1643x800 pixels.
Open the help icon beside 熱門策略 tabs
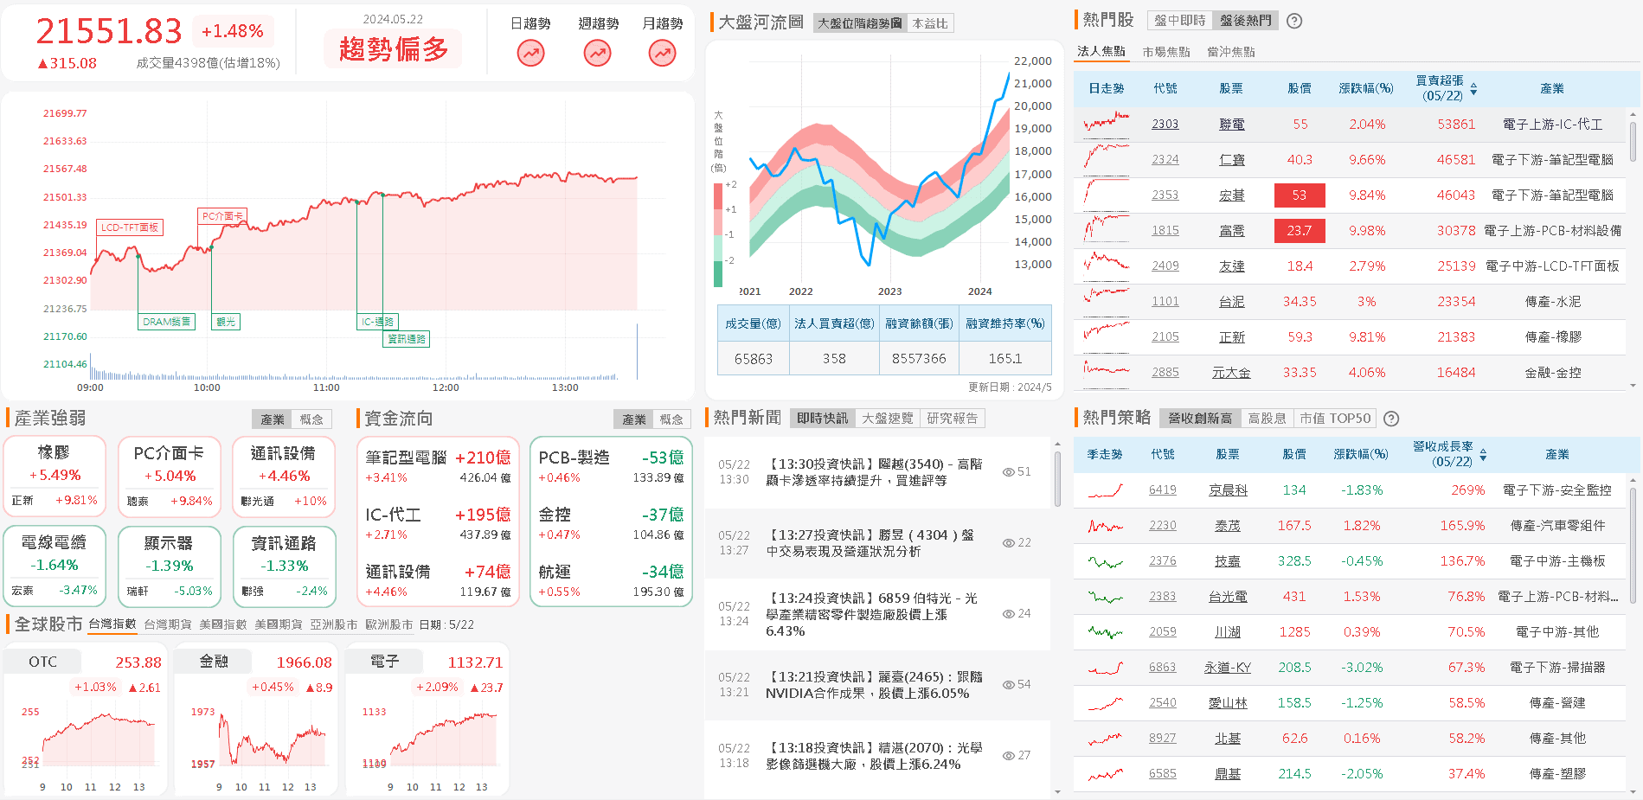(1391, 419)
